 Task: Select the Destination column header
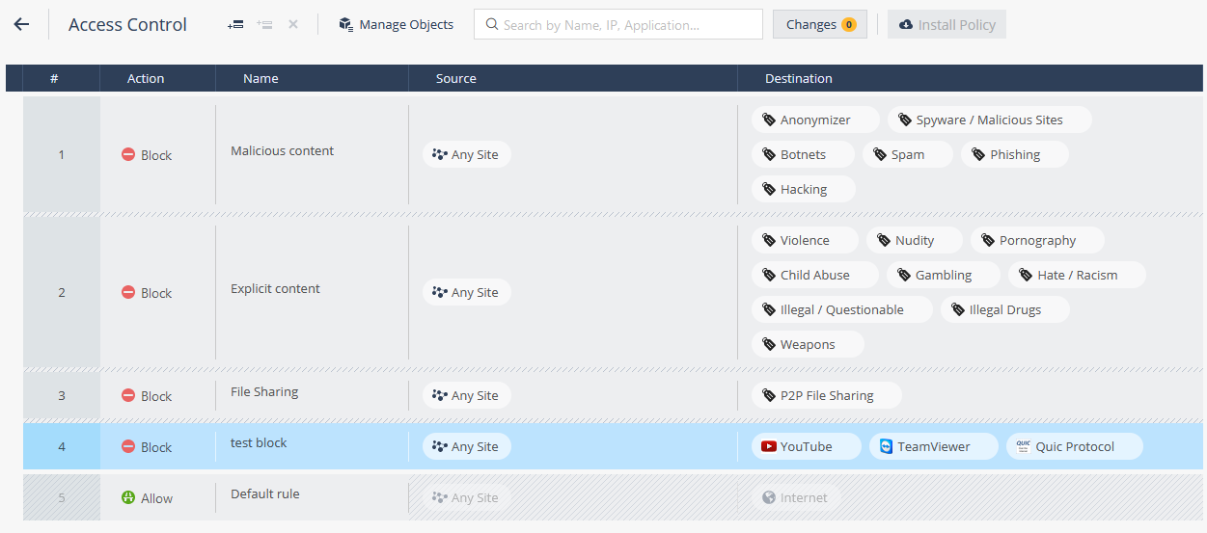798,78
